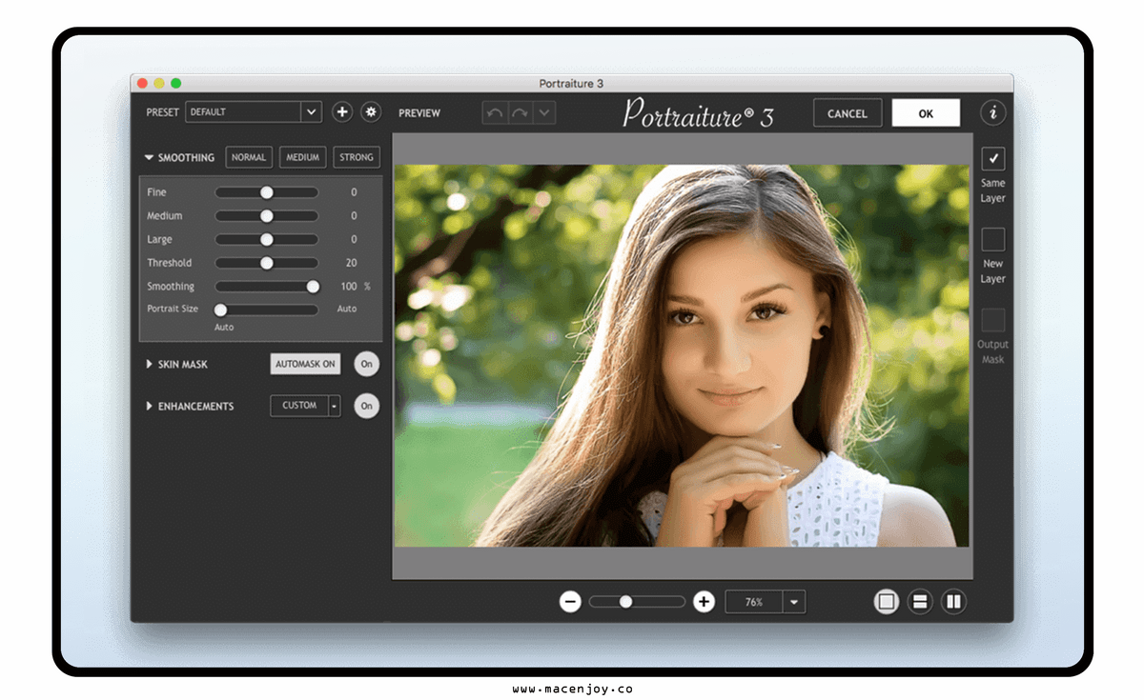Click the Threshold value 20
The height and width of the screenshot is (700, 1144).
pyautogui.click(x=352, y=263)
